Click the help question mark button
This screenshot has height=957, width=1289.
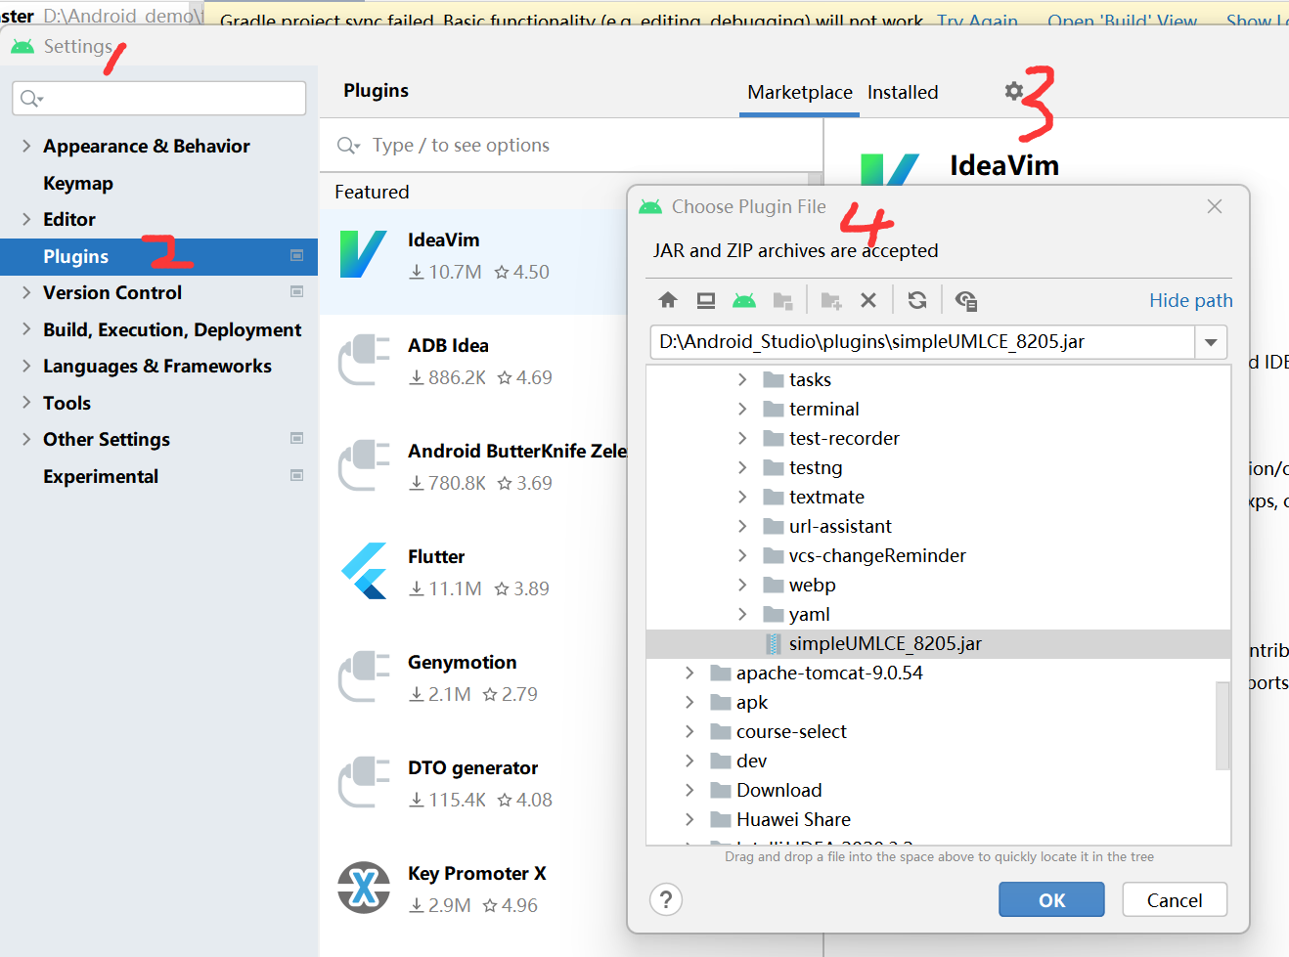point(666,900)
